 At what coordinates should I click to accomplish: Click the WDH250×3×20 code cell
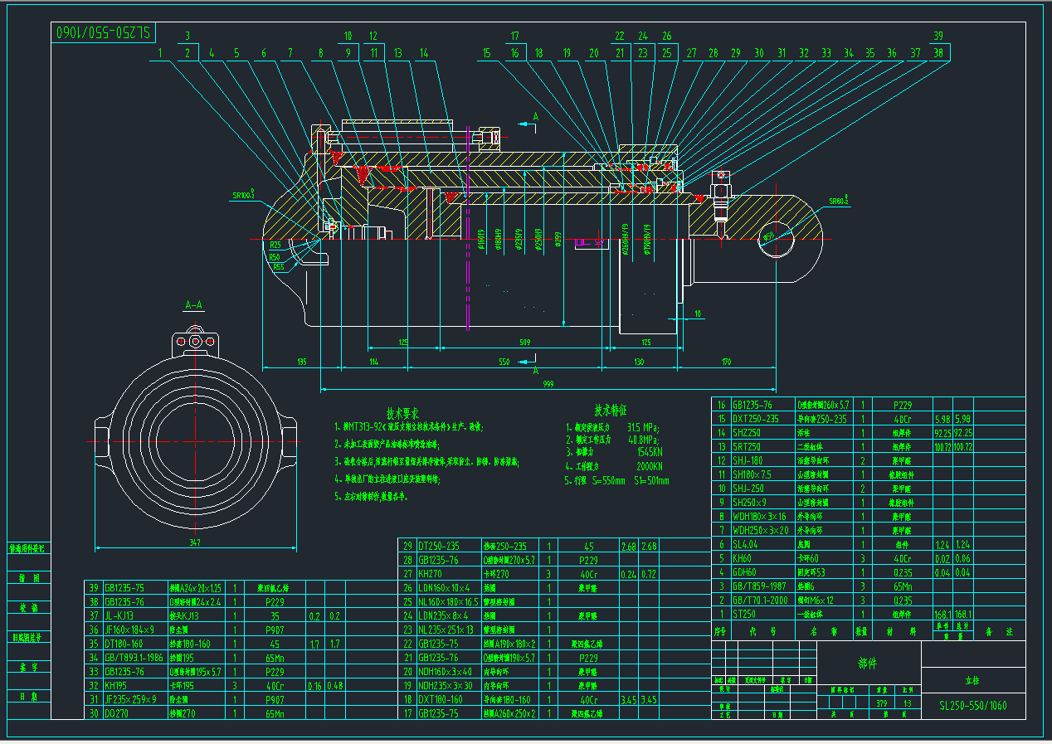tap(761, 531)
